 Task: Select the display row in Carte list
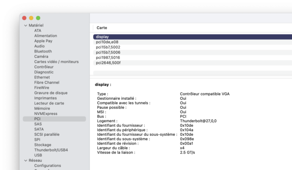pyautogui.click(x=193, y=37)
